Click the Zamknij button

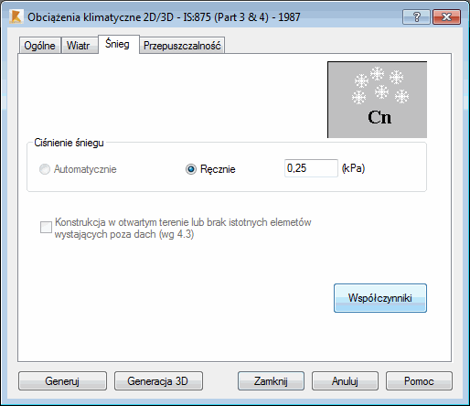[x=271, y=381]
